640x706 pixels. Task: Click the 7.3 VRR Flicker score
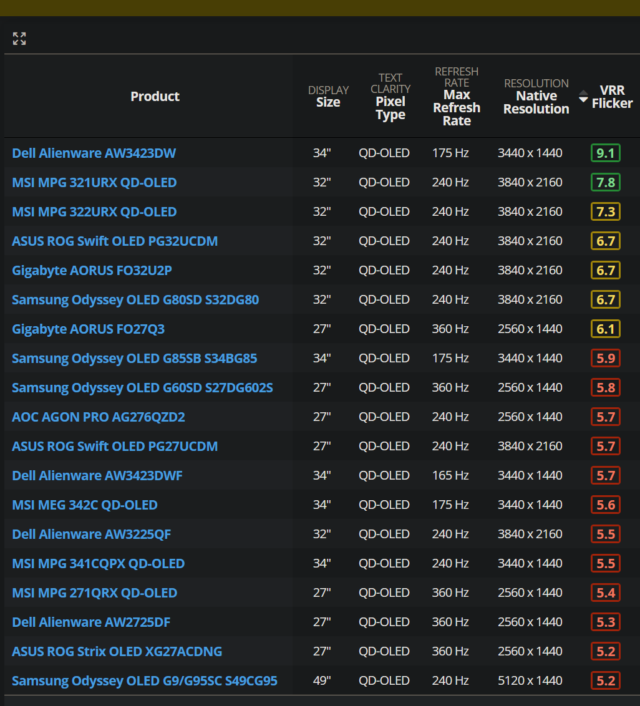(x=605, y=211)
